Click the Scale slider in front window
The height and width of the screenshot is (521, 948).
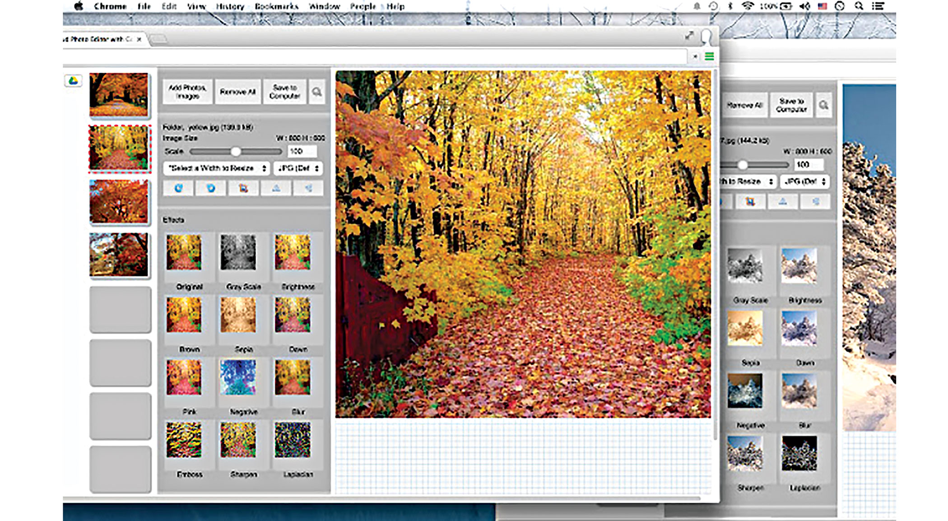[236, 152]
